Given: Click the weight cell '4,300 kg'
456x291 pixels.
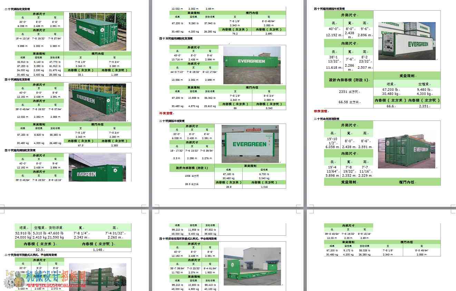Looking at the screenshot, I should 424,94.
